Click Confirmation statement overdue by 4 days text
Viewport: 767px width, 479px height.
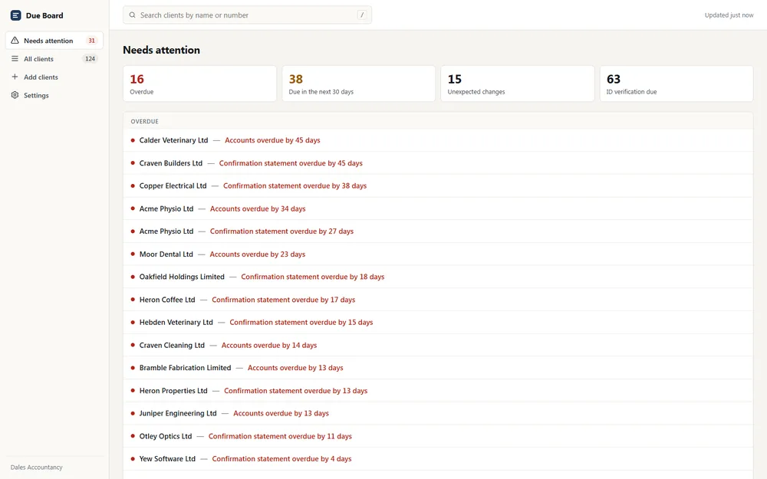[x=281, y=458]
